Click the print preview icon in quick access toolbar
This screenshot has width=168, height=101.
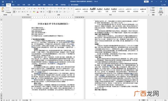coord(12,2)
